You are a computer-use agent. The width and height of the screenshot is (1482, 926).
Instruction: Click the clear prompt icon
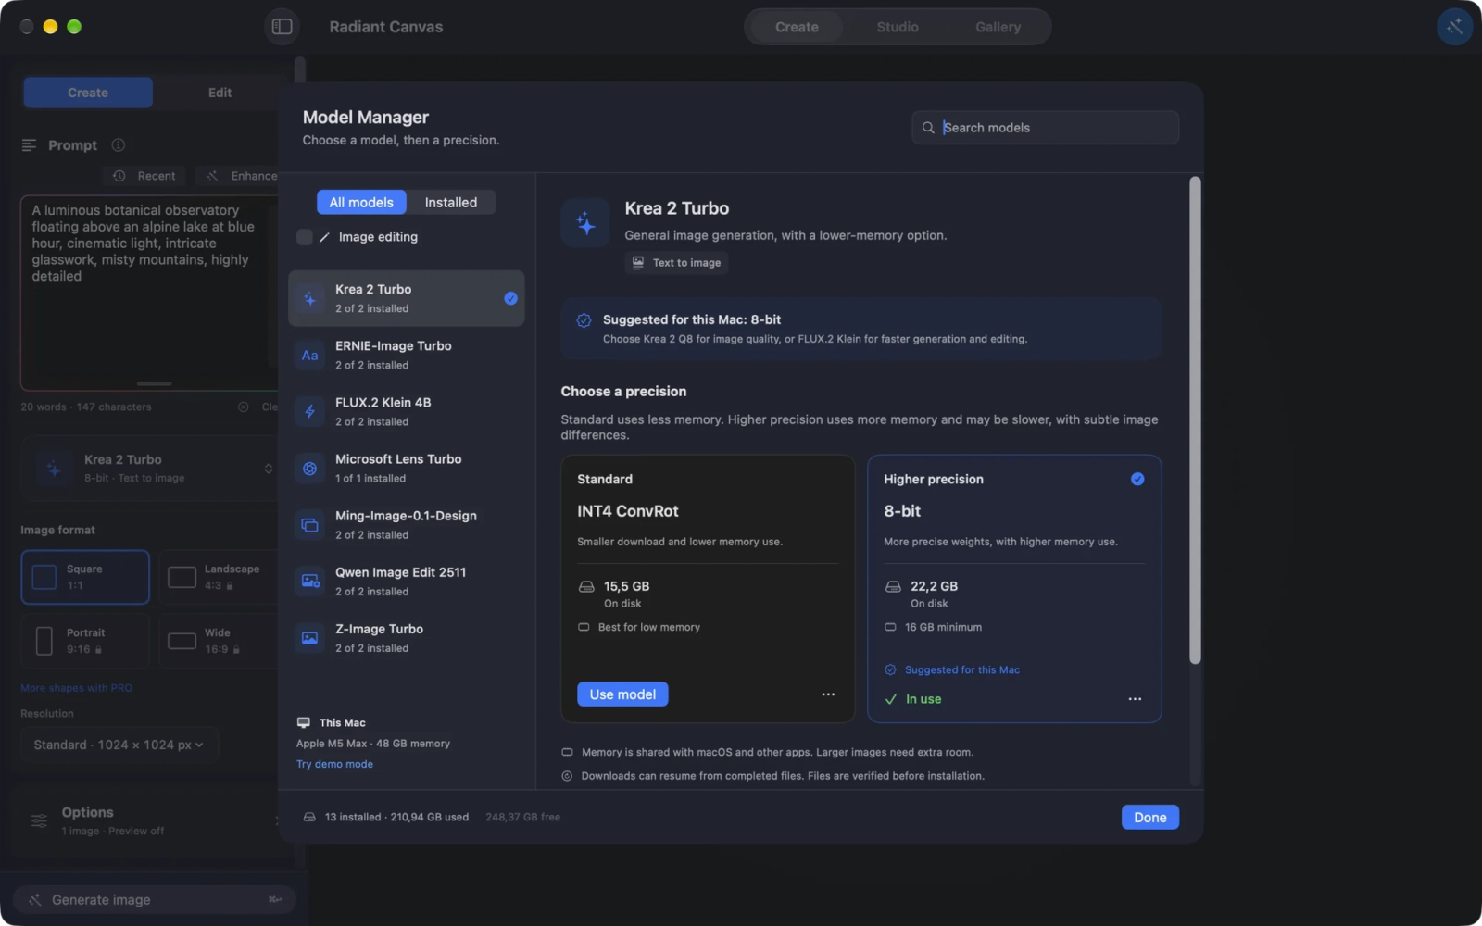tap(244, 407)
